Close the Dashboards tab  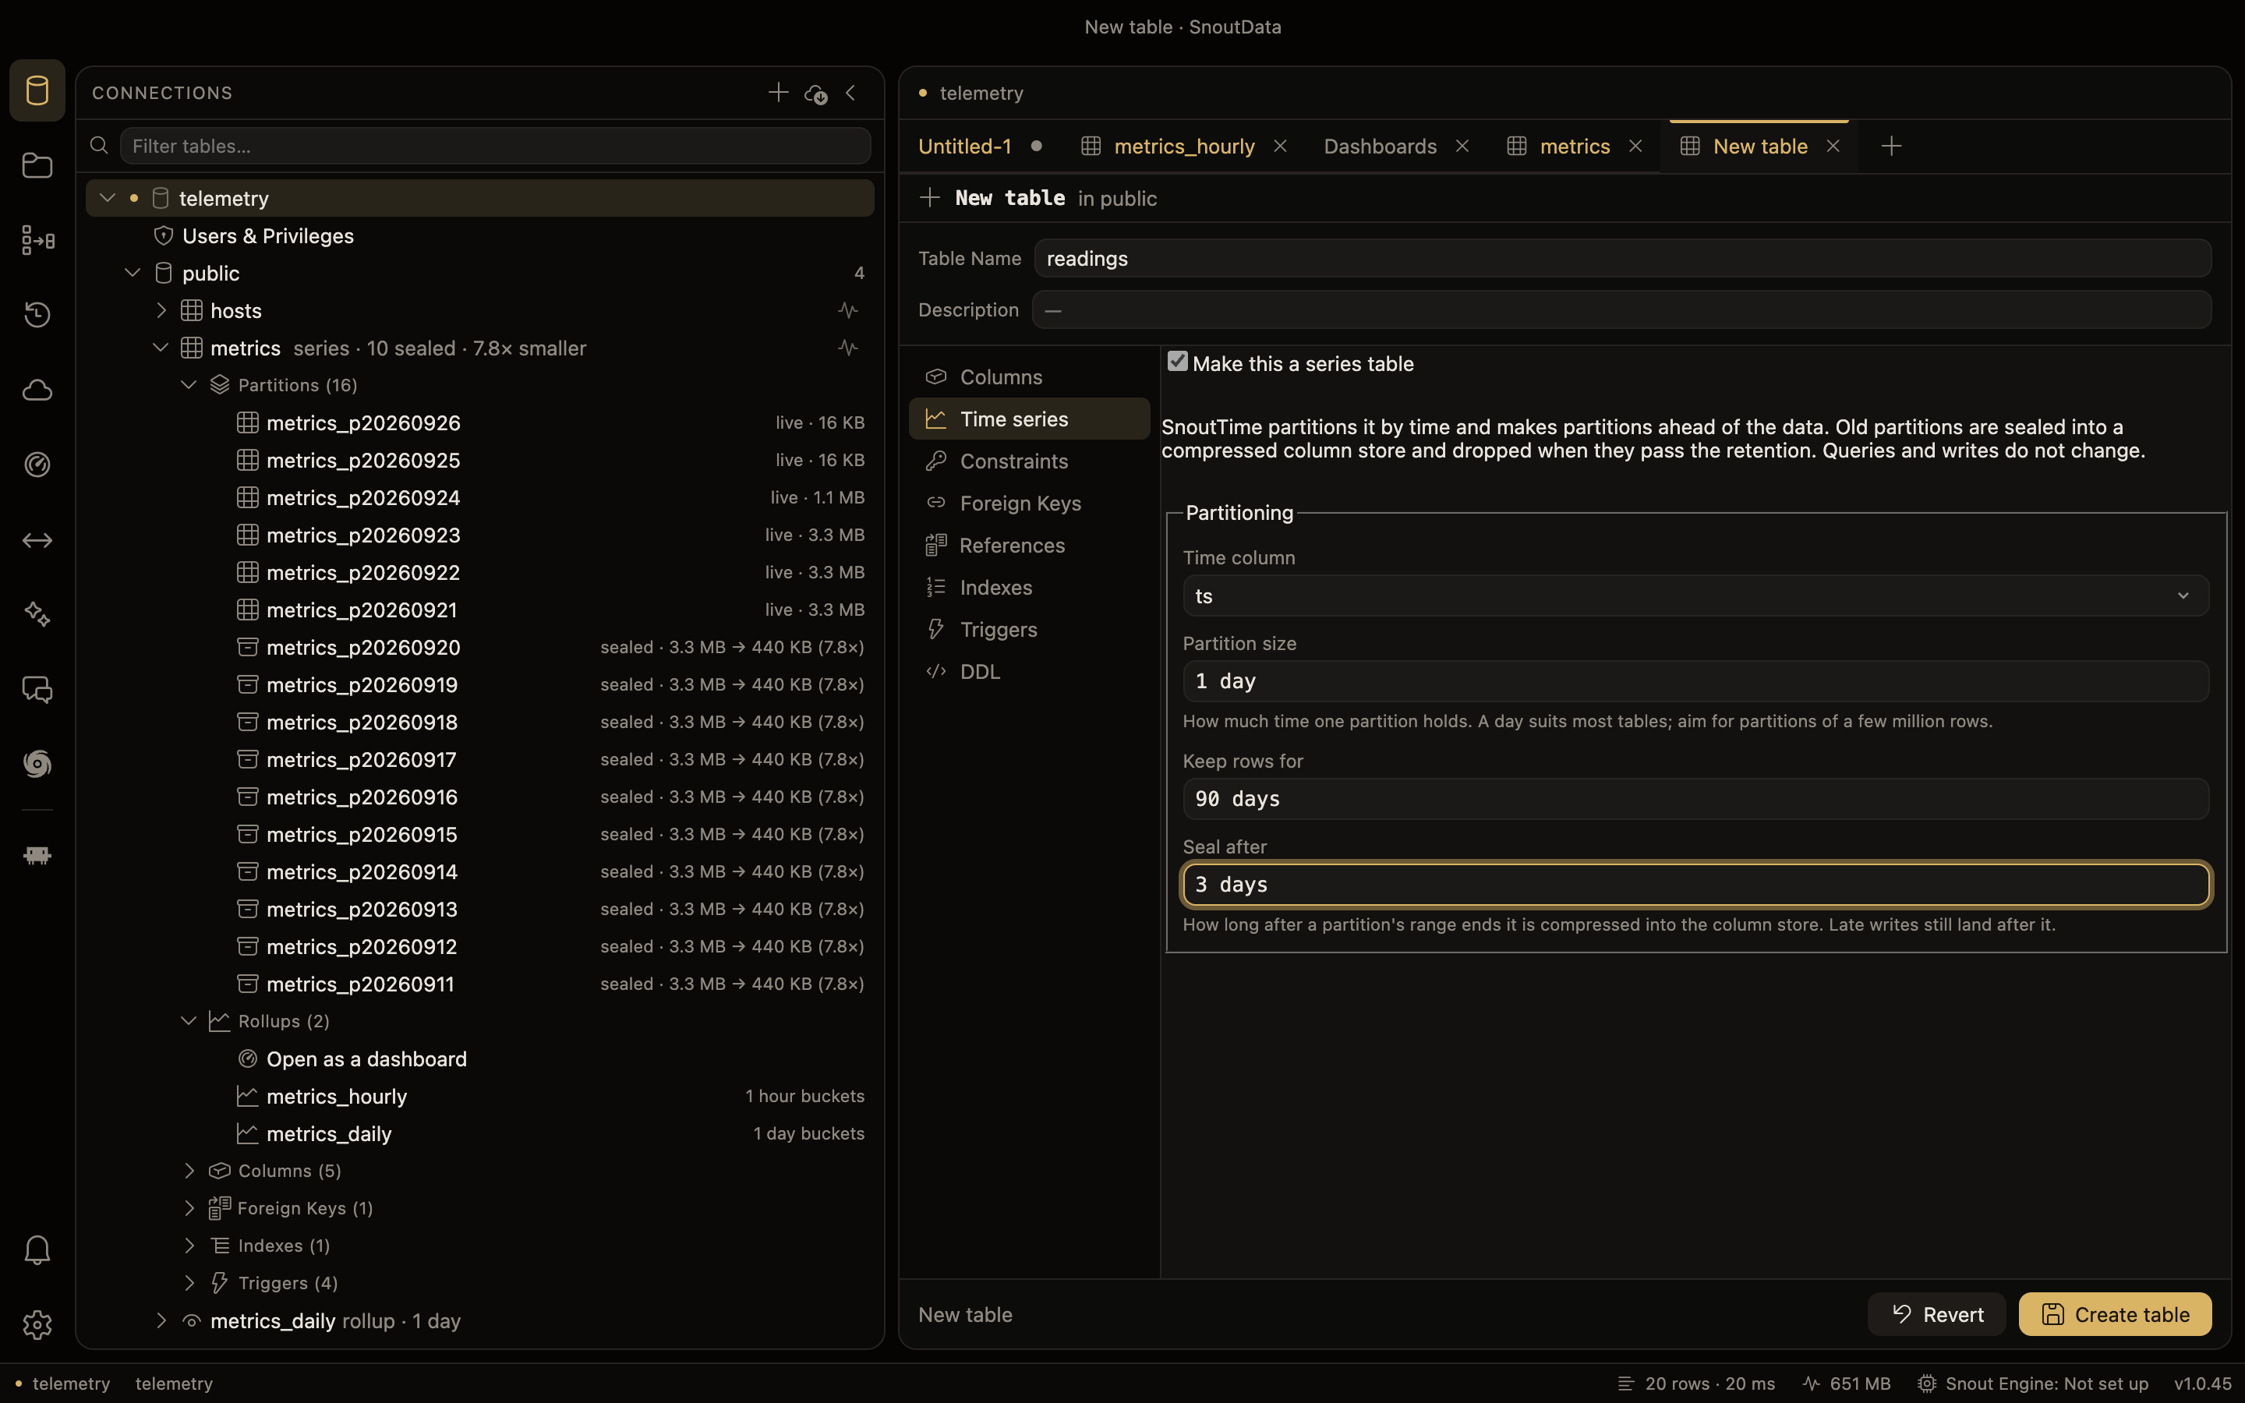coord(1462,146)
